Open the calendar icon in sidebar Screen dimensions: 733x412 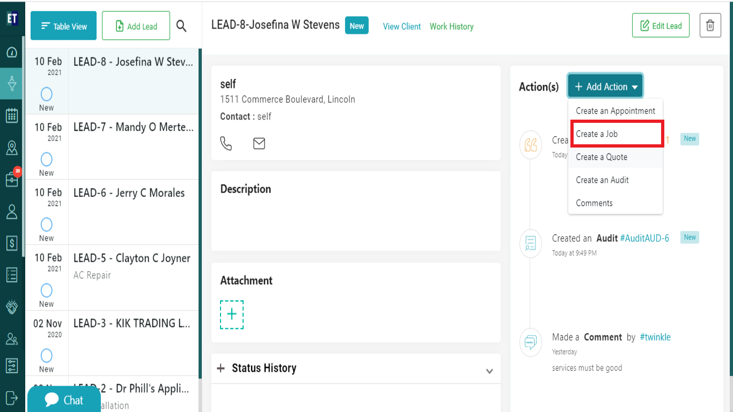pos(12,115)
